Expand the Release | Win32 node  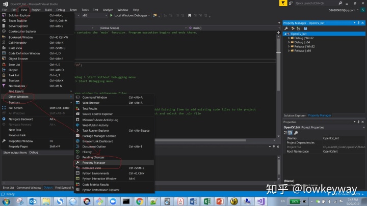pos(289,46)
